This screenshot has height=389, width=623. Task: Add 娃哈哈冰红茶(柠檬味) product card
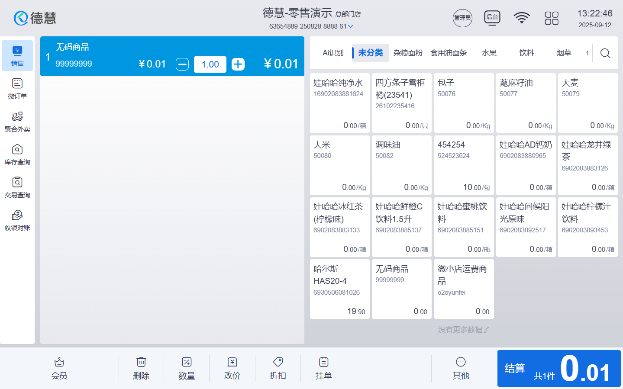point(340,227)
